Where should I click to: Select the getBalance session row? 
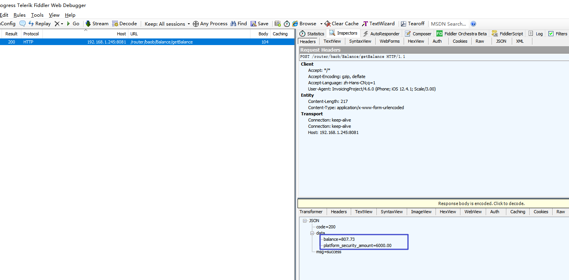coord(147,42)
